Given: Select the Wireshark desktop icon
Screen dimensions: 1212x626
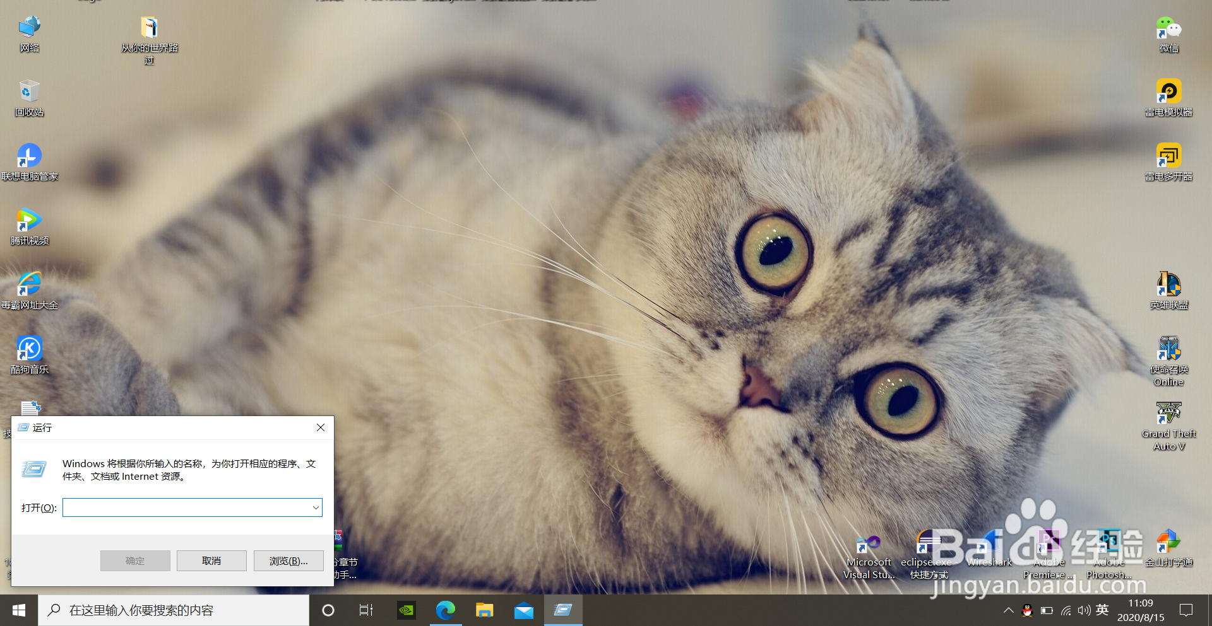Looking at the screenshot, I should 989,550.
